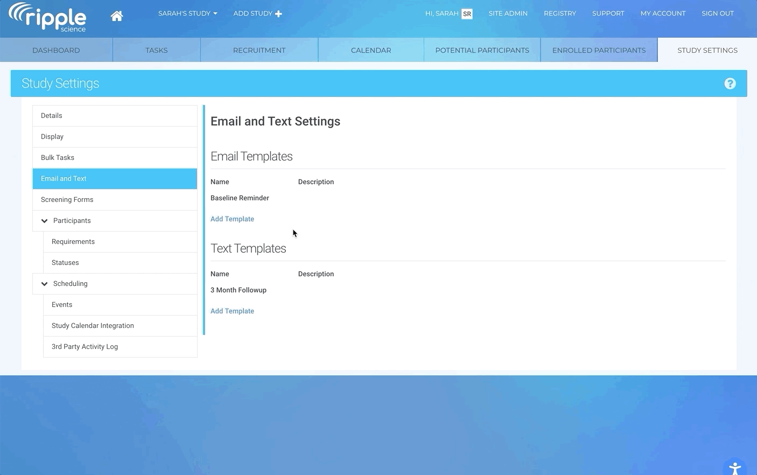Screen dimensions: 757x475
Task: Click the plus icon beside Add Study
Action: (278, 14)
